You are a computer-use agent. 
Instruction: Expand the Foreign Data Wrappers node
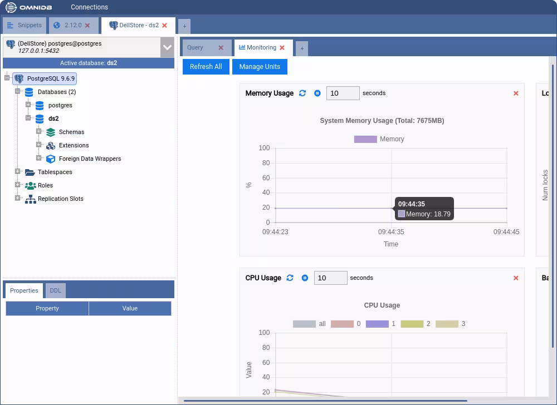39,158
